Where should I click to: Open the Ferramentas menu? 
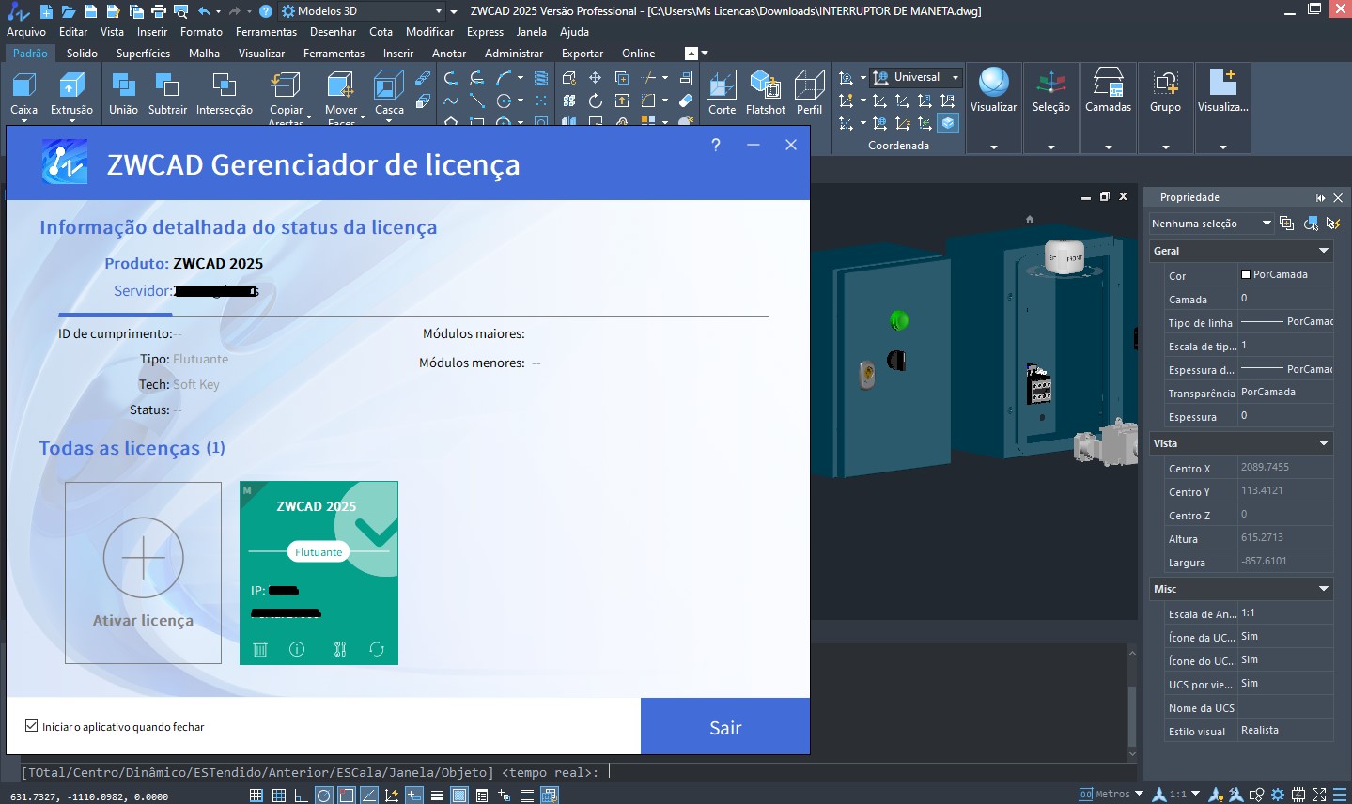point(266,32)
